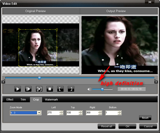Click the Right crop value field
Viewport: 160px width, 133px height.
pyautogui.click(x=92, y=113)
